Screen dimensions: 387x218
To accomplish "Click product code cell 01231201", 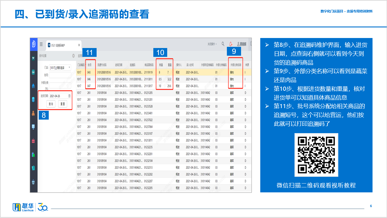I will pos(148,100).
